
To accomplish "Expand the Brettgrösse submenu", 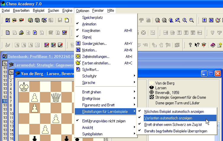I will point(106,98).
